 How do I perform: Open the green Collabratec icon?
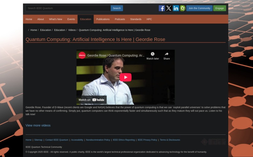[183, 8]
